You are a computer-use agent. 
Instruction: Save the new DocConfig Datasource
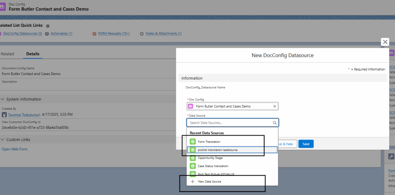[x=306, y=144]
